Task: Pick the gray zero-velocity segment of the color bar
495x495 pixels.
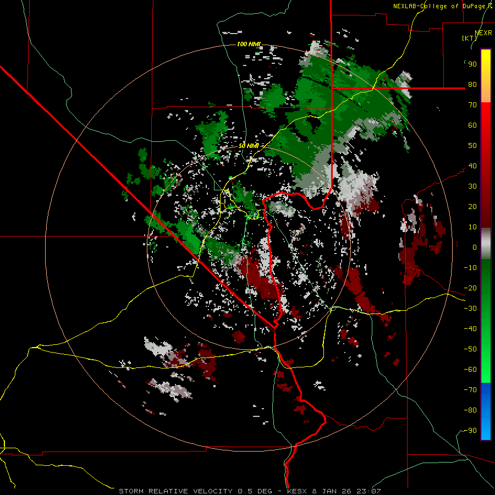Action: pos(486,244)
